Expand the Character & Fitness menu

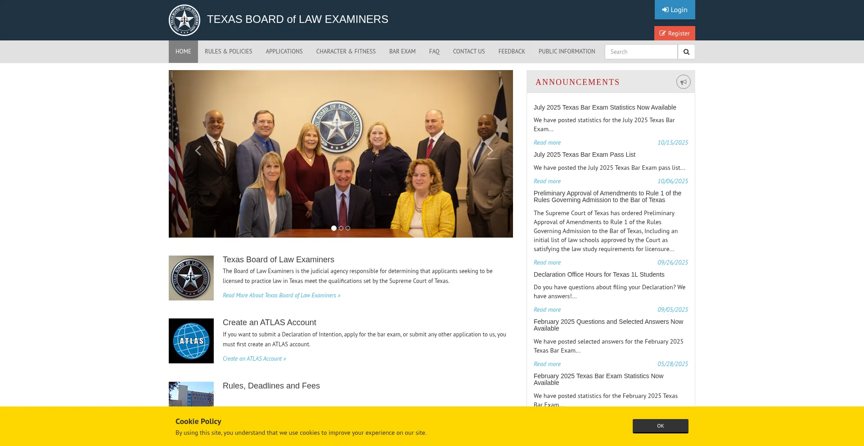pyautogui.click(x=346, y=52)
